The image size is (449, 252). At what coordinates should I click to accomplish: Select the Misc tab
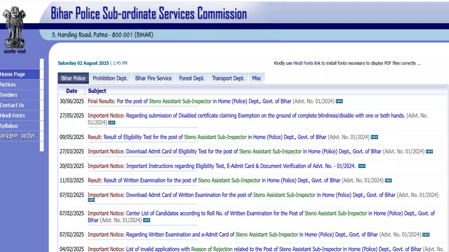(x=257, y=78)
